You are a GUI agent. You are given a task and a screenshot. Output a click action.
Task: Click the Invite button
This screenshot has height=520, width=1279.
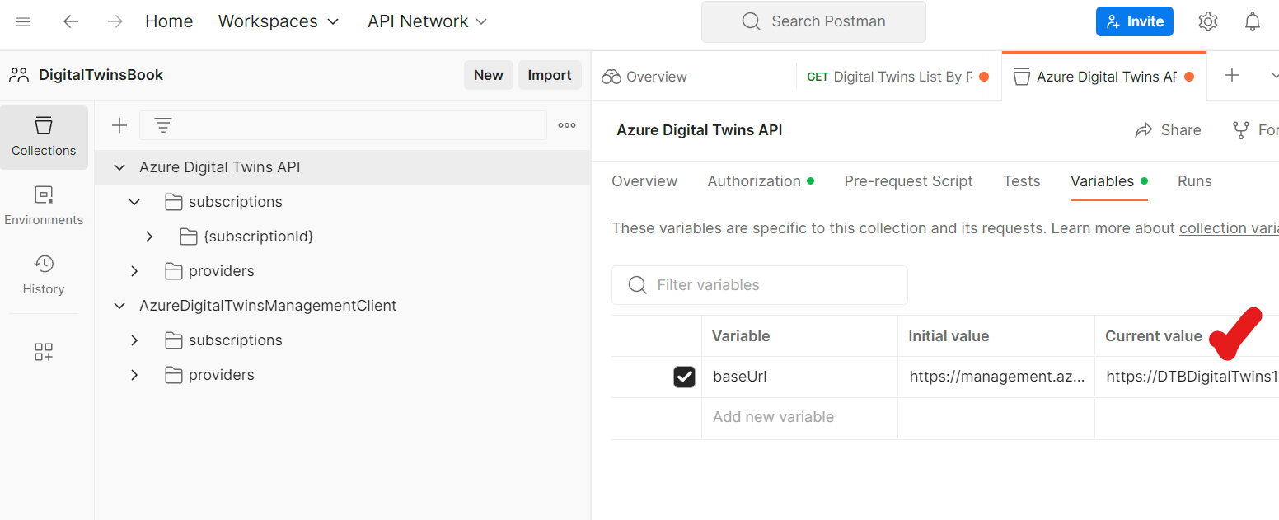coord(1135,21)
